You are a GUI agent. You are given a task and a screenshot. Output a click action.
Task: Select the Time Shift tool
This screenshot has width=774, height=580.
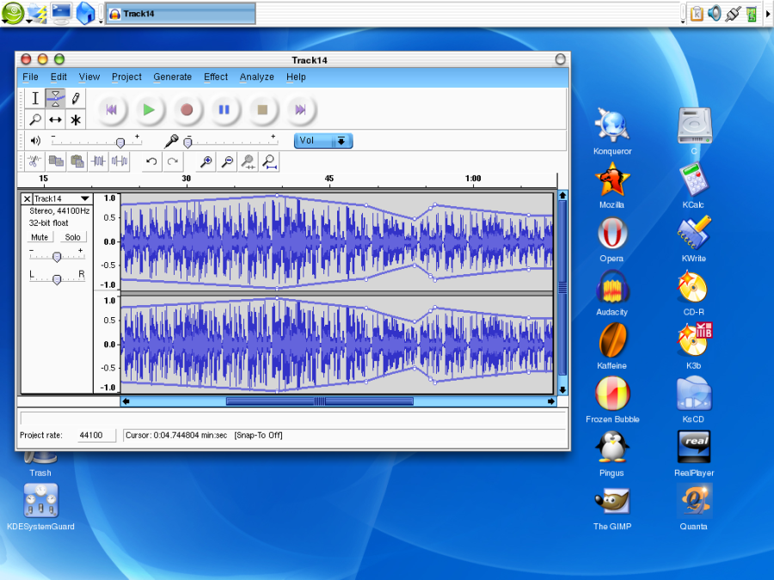coord(55,119)
